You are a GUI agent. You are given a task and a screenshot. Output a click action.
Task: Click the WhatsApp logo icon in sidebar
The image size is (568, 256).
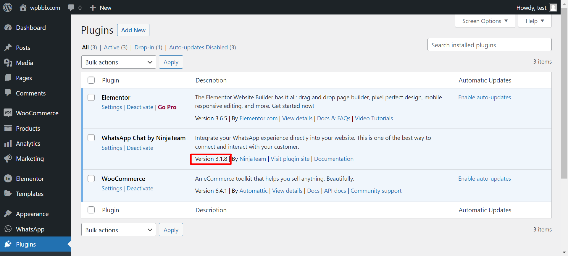[x=8, y=229]
